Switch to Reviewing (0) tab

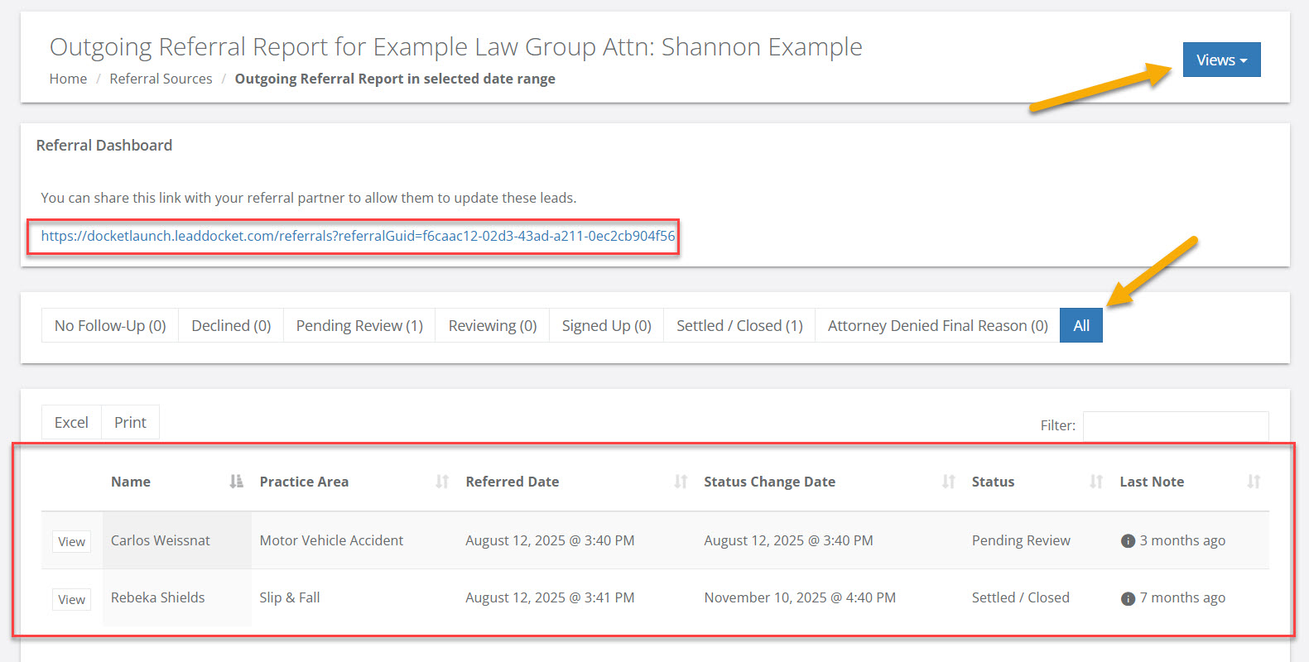493,326
